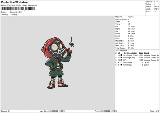The width and height of the screenshot is (160, 113).
Task: Click the 'Stop Sequence:' label
Action: click(122, 51)
